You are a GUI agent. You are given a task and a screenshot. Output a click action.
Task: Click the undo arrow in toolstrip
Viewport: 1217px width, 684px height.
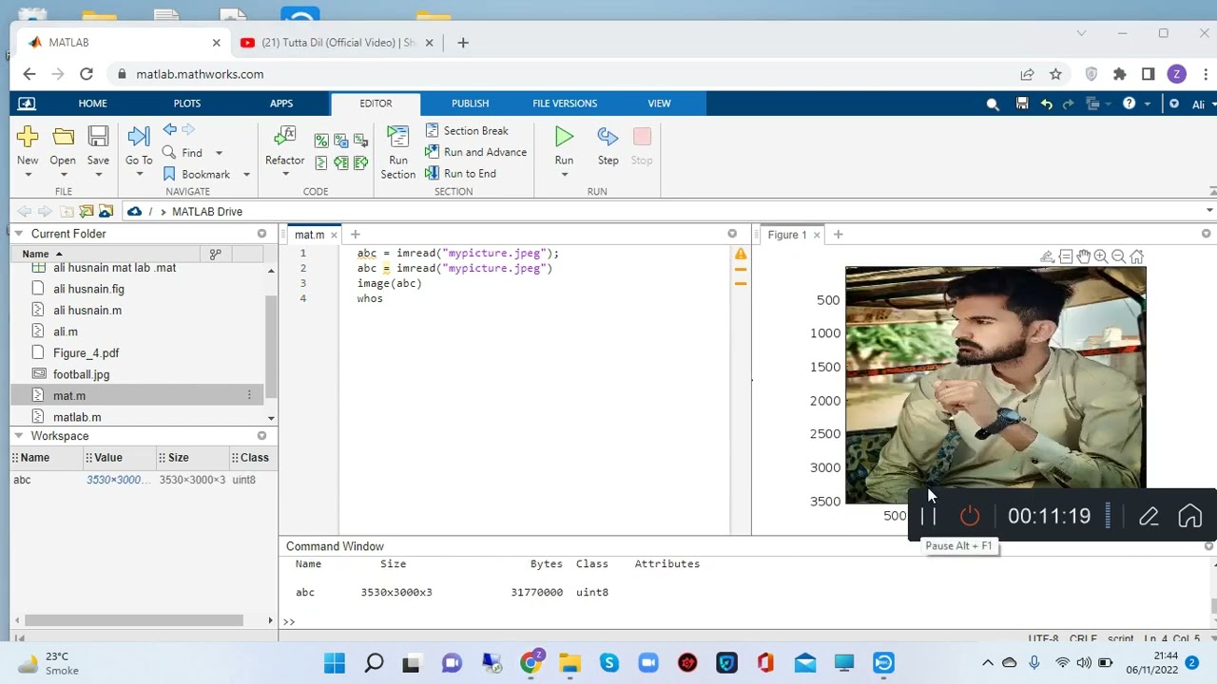1047,104
